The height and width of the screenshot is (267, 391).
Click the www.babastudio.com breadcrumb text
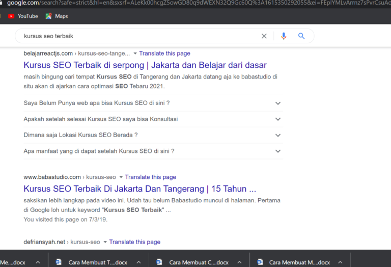(52, 177)
